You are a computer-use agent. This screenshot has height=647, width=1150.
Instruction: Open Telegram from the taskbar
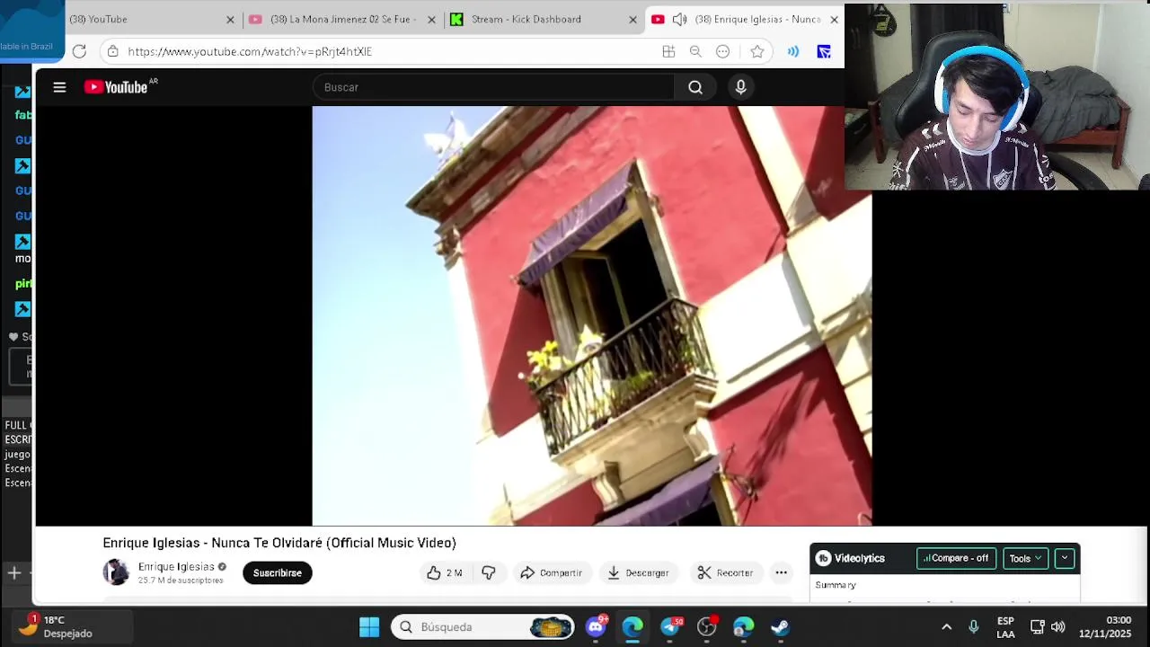670,627
